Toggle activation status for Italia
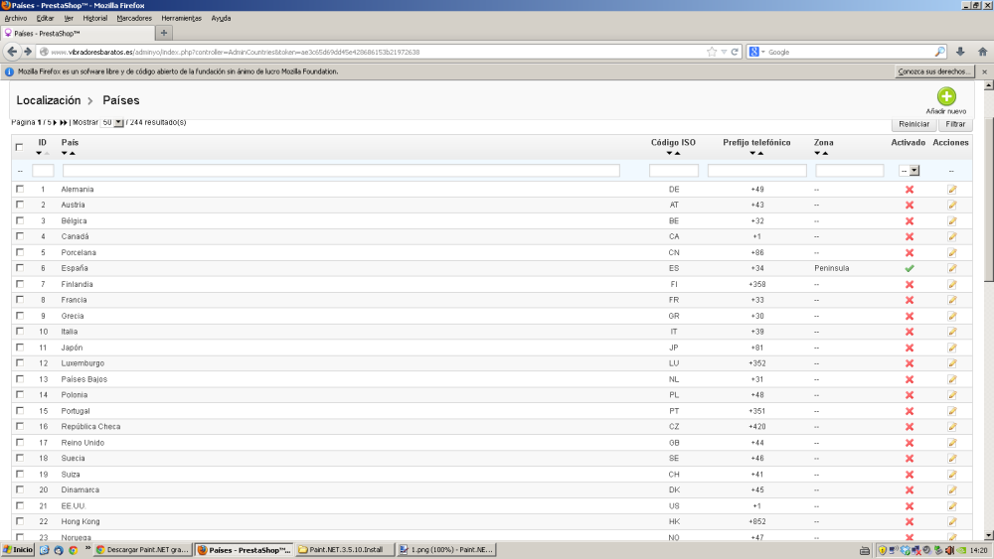The image size is (994, 559). [x=910, y=332]
